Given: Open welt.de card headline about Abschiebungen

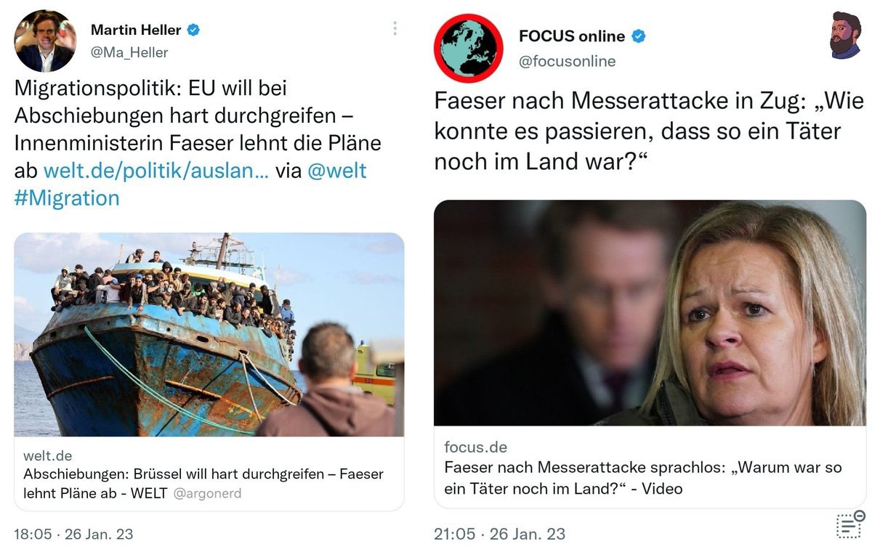Looking at the screenshot, I should [203, 483].
